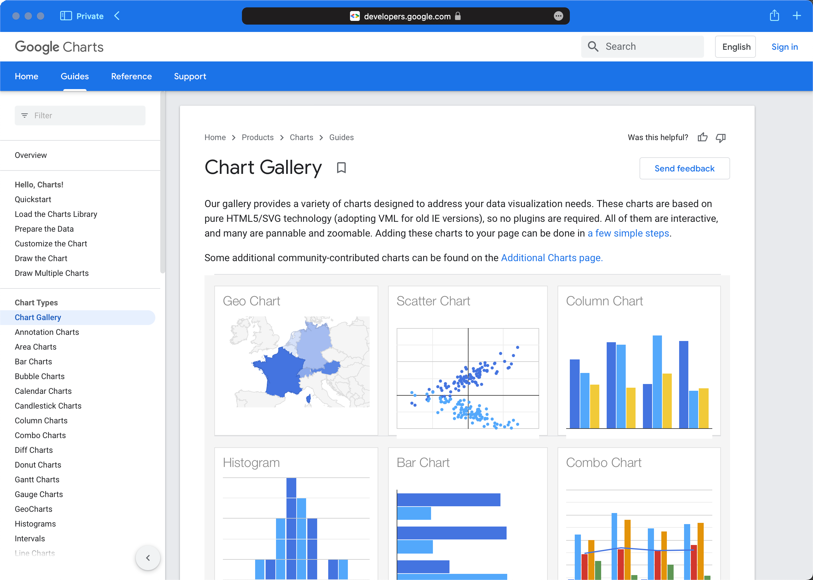Viewport: 813px width, 580px height.
Task: Open Draw the Chart
Action: tap(41, 258)
